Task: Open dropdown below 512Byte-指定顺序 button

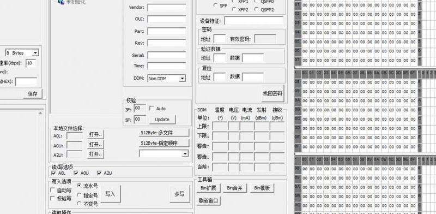Action: point(164,153)
